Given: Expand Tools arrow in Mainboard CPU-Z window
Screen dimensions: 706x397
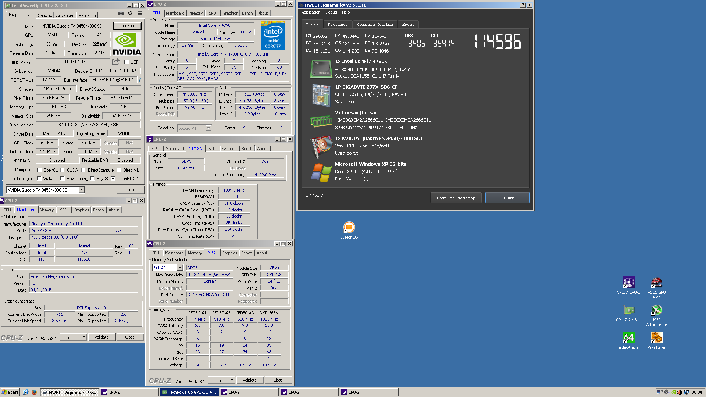Looking at the screenshot, I should pyautogui.click(x=84, y=337).
